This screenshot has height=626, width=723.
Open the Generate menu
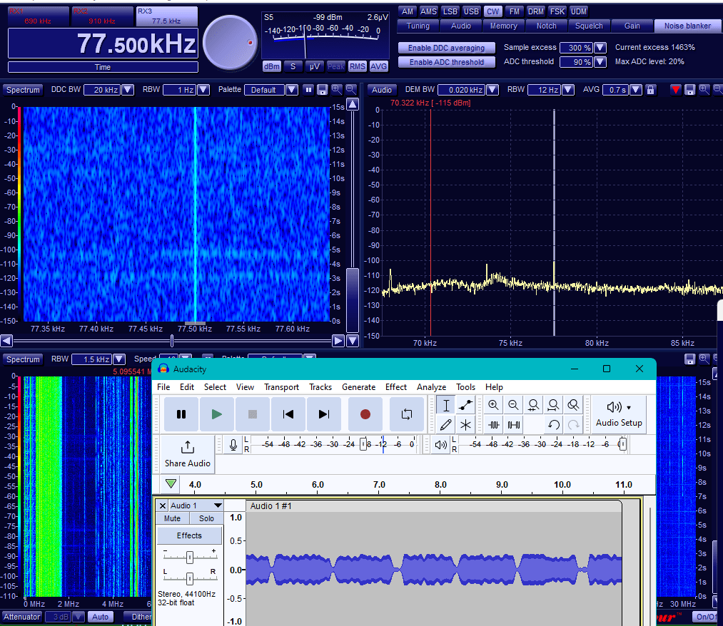click(x=358, y=387)
